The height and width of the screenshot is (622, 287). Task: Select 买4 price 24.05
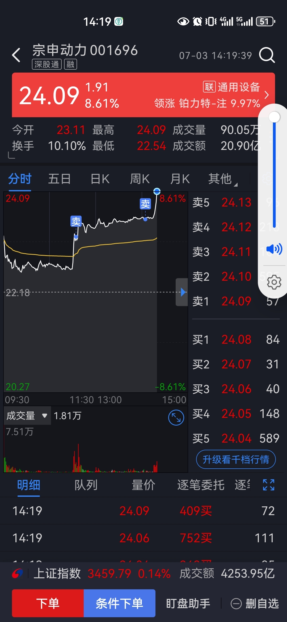(x=236, y=414)
